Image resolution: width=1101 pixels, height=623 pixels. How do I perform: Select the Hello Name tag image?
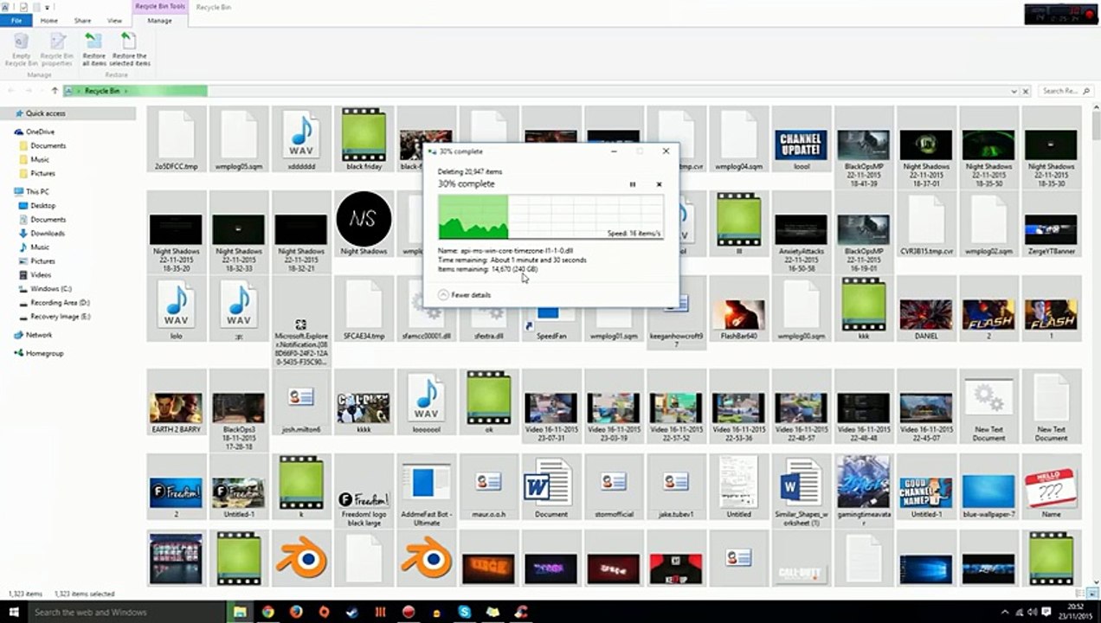coord(1051,486)
